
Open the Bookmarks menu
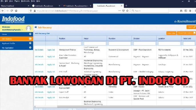point(25,1)
